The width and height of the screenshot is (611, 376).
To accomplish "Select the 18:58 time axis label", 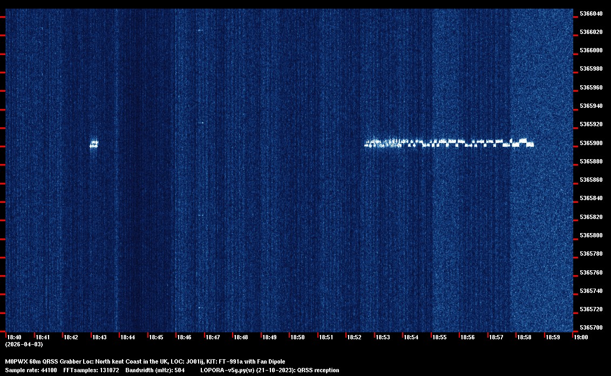I will [x=524, y=337].
